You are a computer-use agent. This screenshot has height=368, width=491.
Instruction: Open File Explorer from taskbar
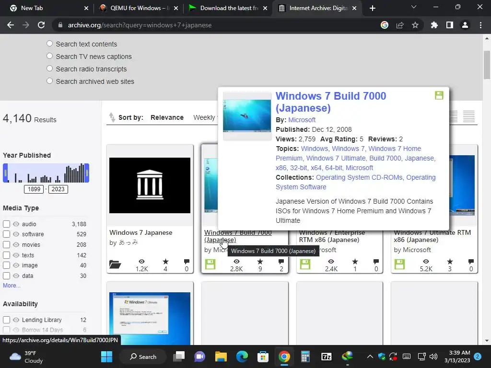click(221, 356)
